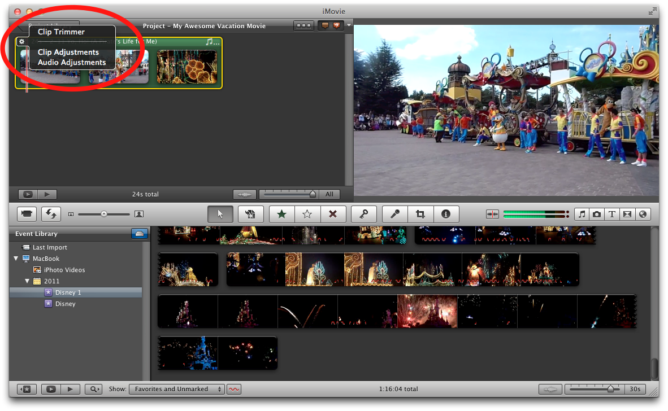Select Audio Adjustments in the clip menu
Image resolution: width=668 pixels, height=411 pixels.
coord(72,63)
